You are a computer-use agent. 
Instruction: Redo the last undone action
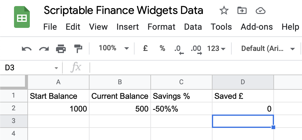(x=44, y=48)
